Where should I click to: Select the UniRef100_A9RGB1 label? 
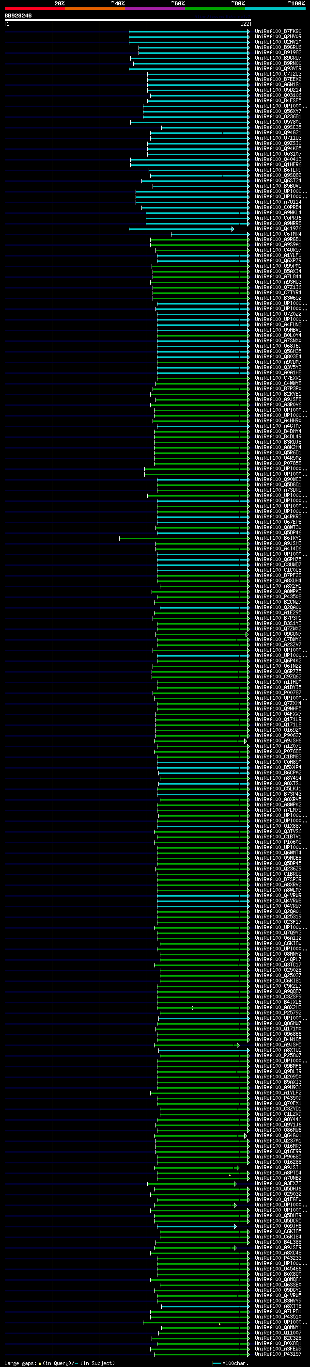coord(278,240)
